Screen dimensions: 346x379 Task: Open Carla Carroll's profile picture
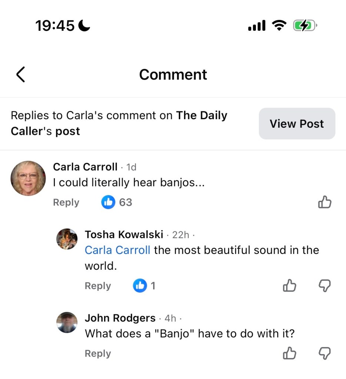(28, 178)
